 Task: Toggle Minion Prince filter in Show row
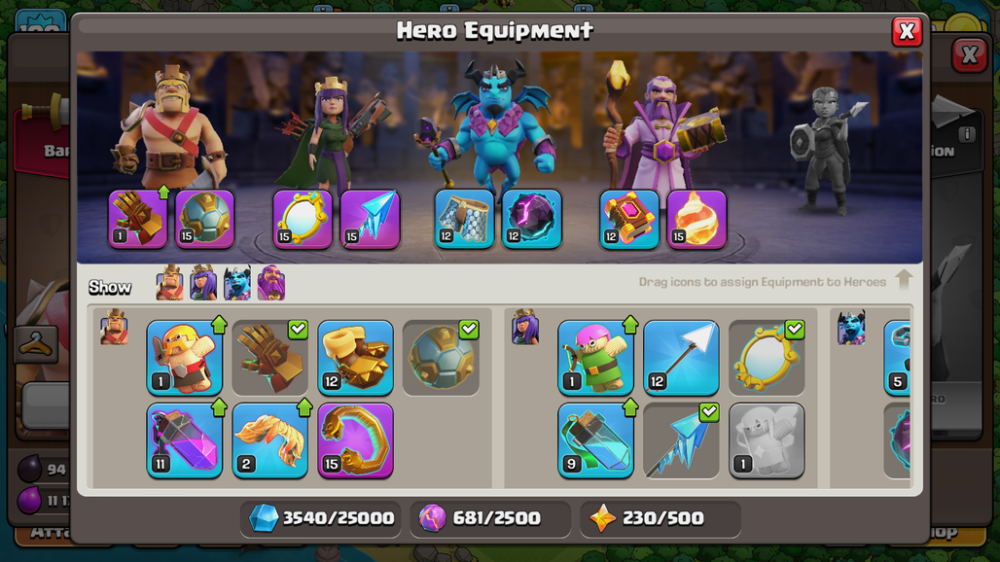[237, 283]
